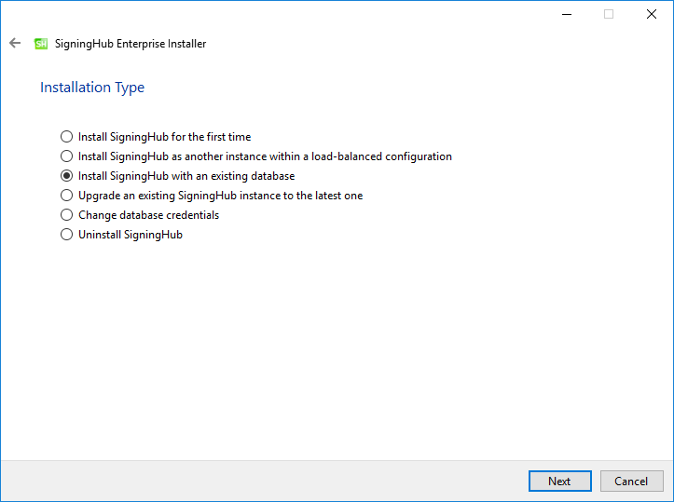Viewport: 674px width, 502px height.
Task: Choose the Uninstall SigningHub radio circle
Action: 66,235
